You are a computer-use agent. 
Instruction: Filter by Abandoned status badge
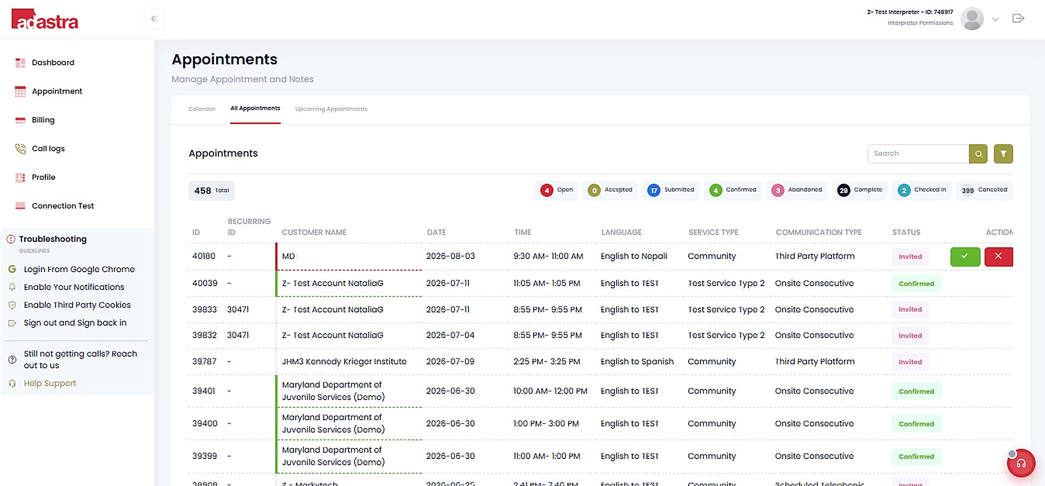pyautogui.click(x=796, y=190)
